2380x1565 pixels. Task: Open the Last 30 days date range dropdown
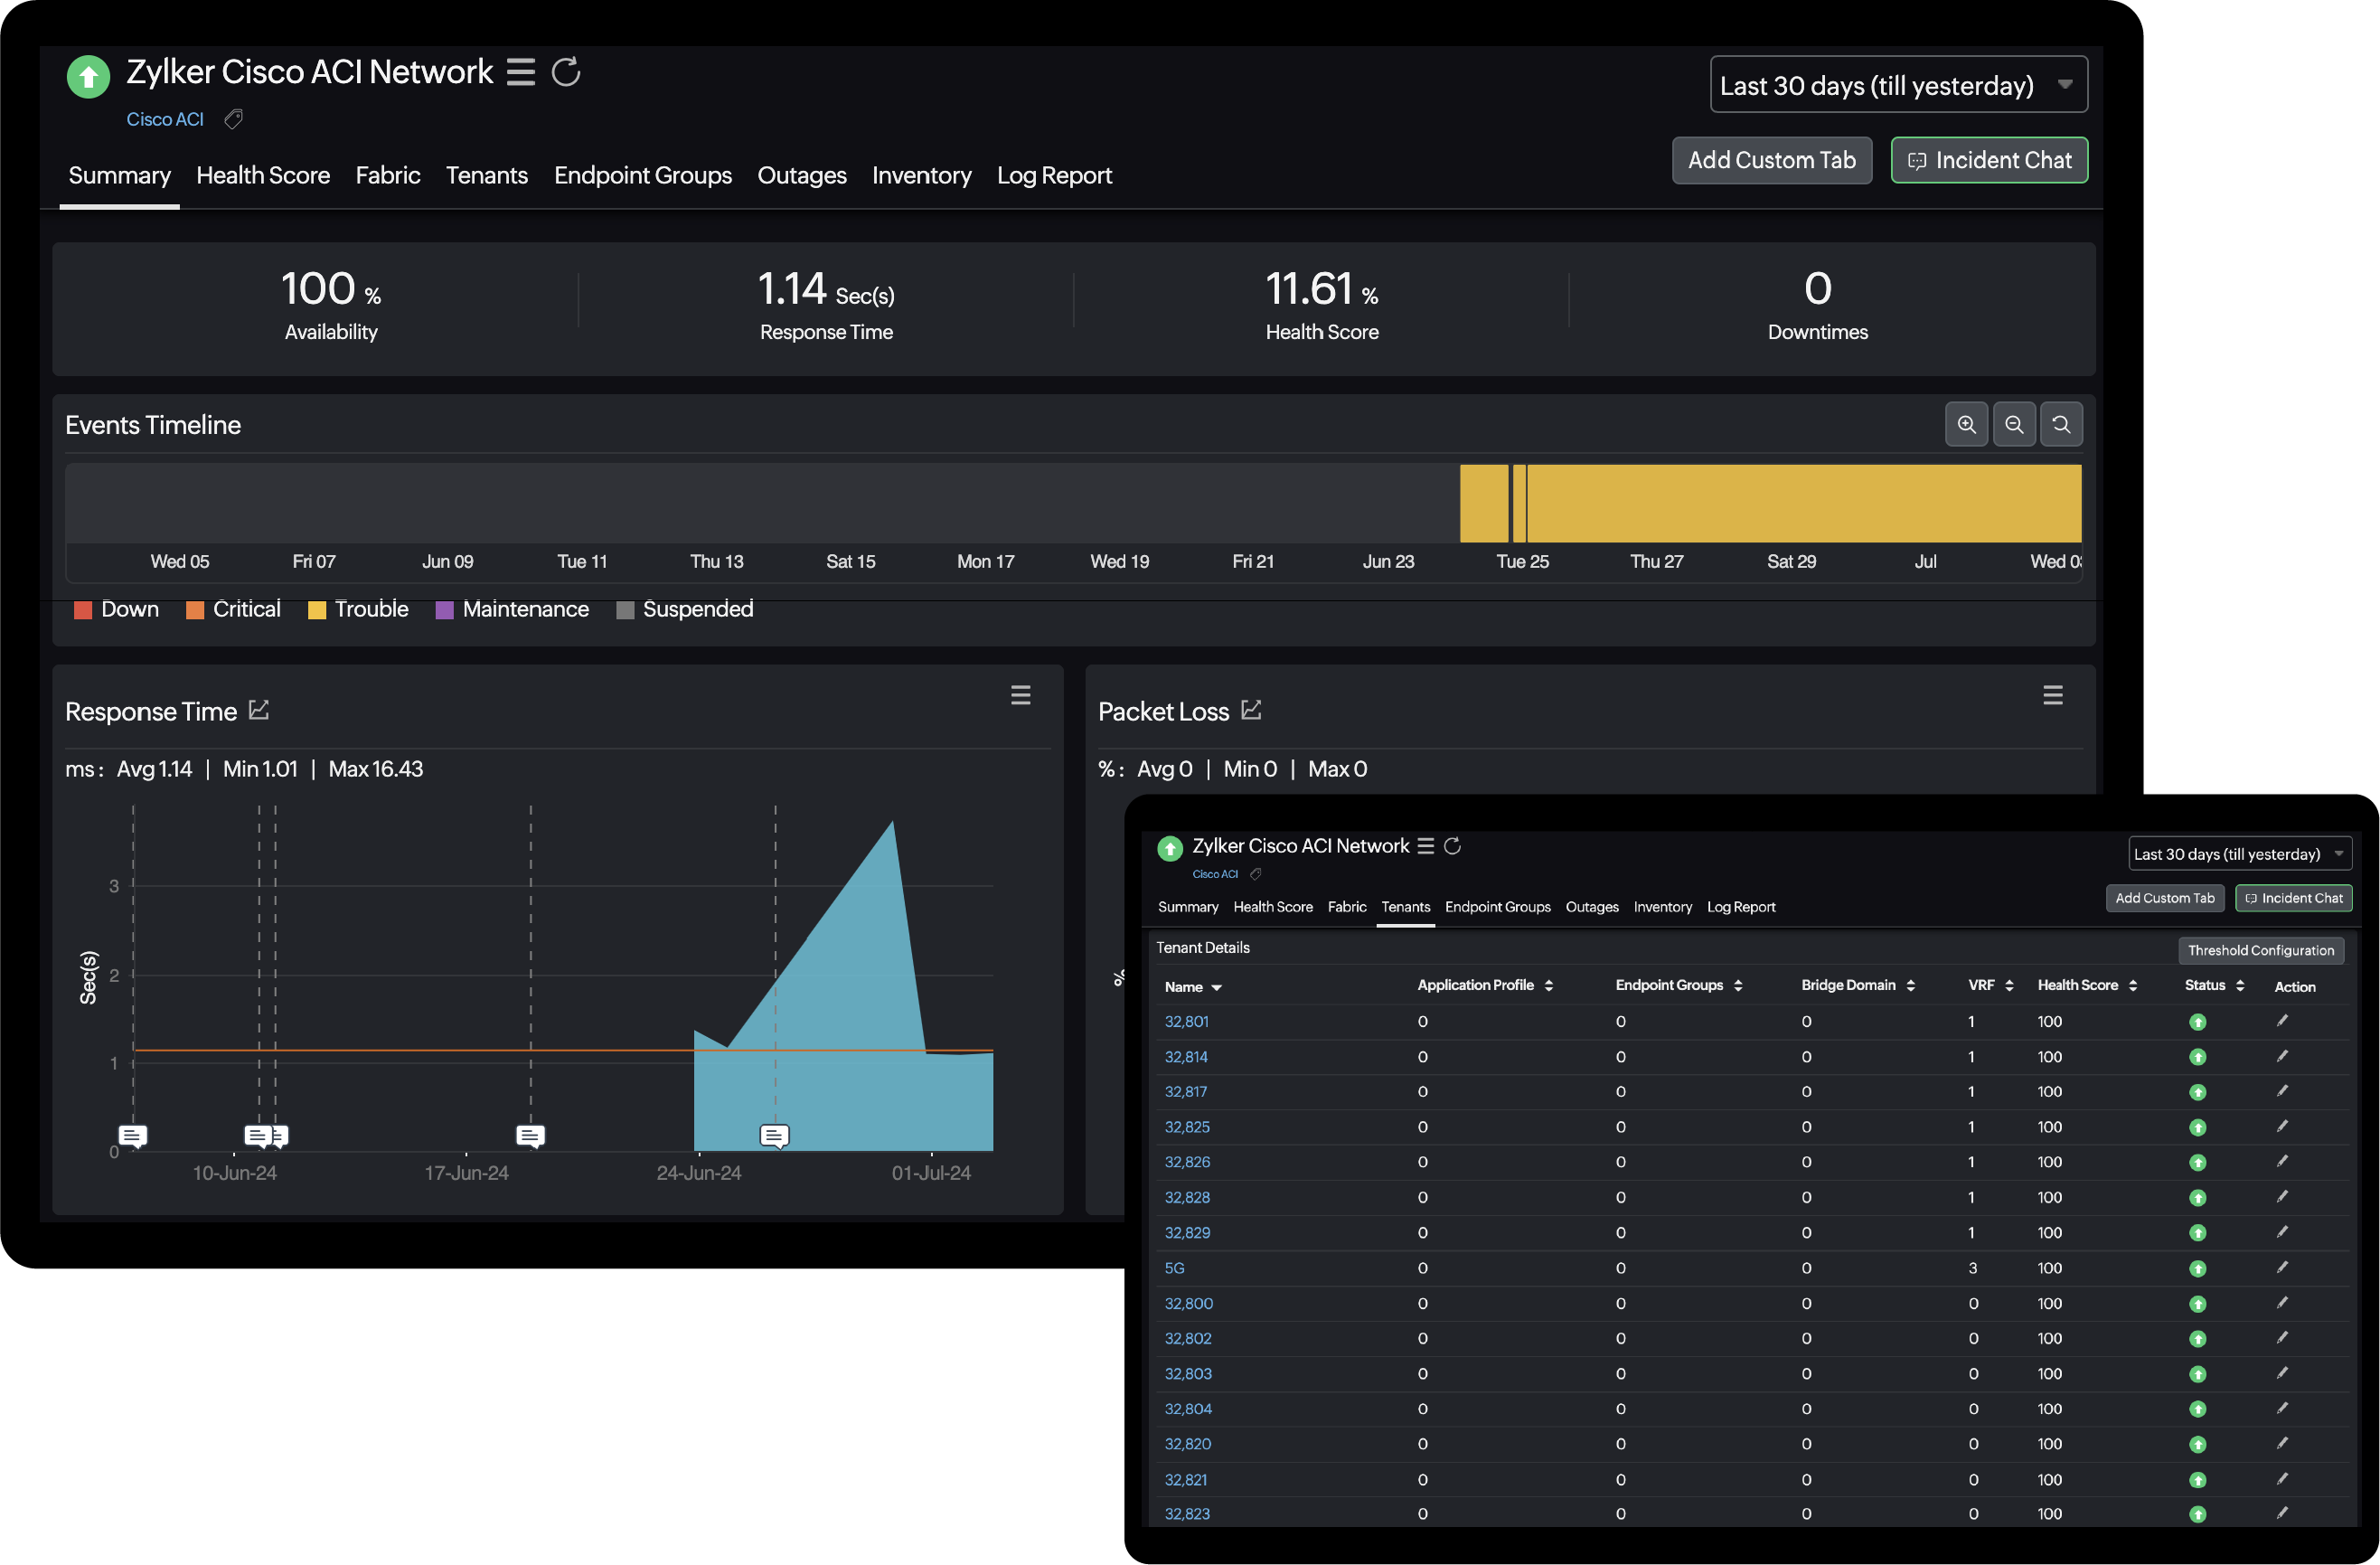tap(1895, 82)
